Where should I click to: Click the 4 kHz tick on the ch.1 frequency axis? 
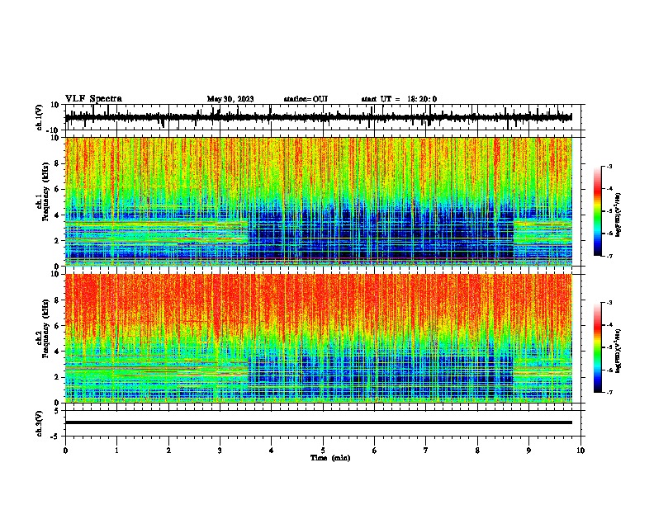coord(59,215)
